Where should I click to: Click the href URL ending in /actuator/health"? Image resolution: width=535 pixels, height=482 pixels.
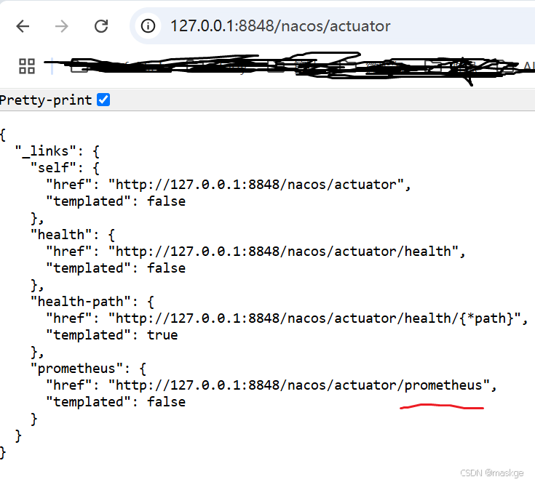click(x=284, y=252)
